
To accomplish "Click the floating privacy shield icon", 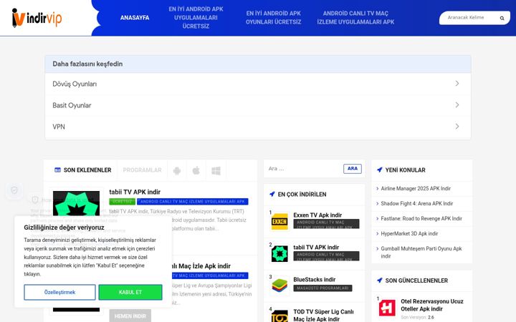I will pos(14,190).
